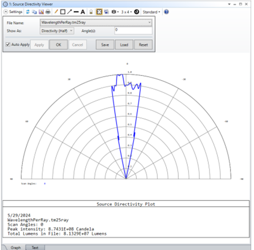The width and height of the screenshot is (254, 250).
Task: Collapse the Settings expander
Action: [x=6, y=12]
